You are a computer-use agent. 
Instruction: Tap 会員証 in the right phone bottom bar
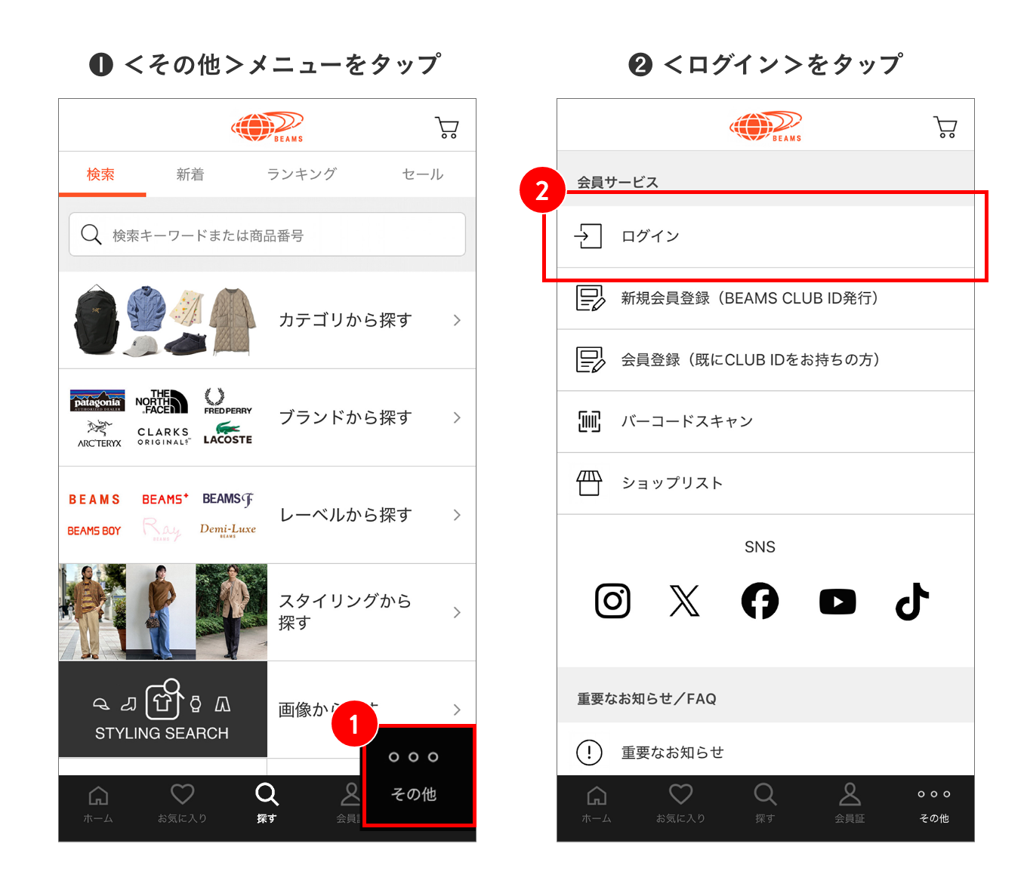pyautogui.click(x=850, y=804)
